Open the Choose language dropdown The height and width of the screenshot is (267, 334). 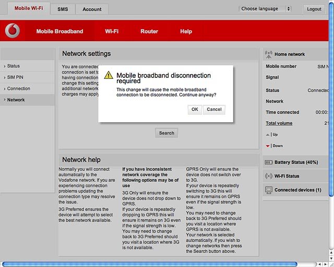point(265,9)
